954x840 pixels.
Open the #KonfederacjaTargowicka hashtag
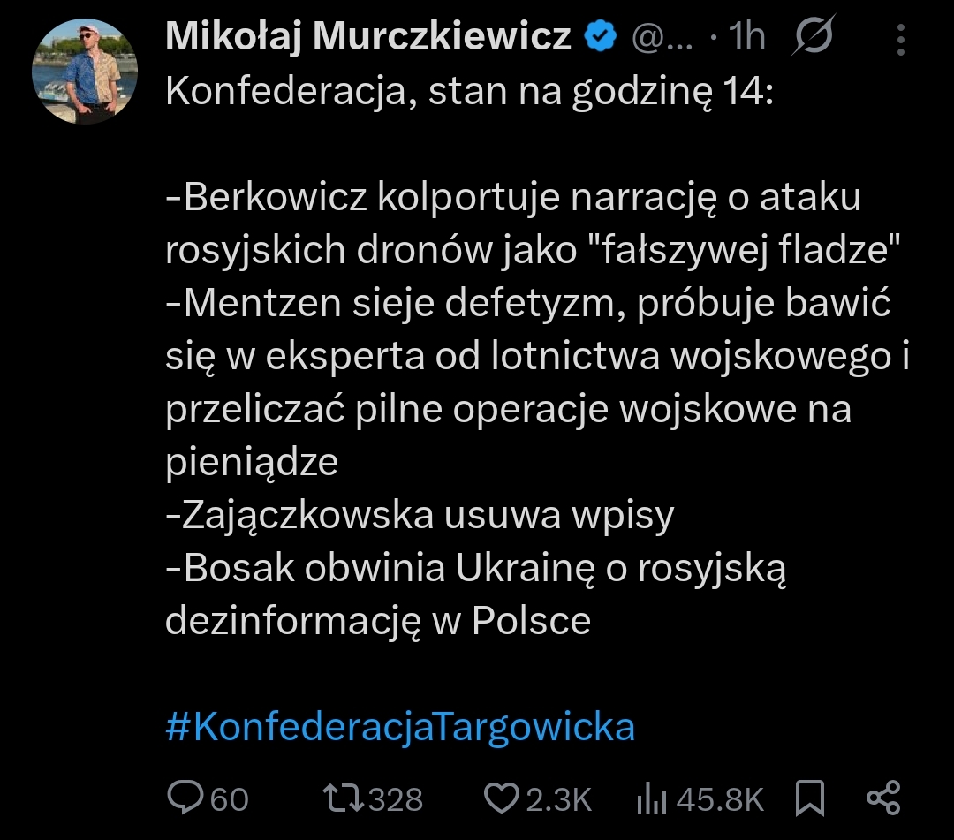pos(400,727)
